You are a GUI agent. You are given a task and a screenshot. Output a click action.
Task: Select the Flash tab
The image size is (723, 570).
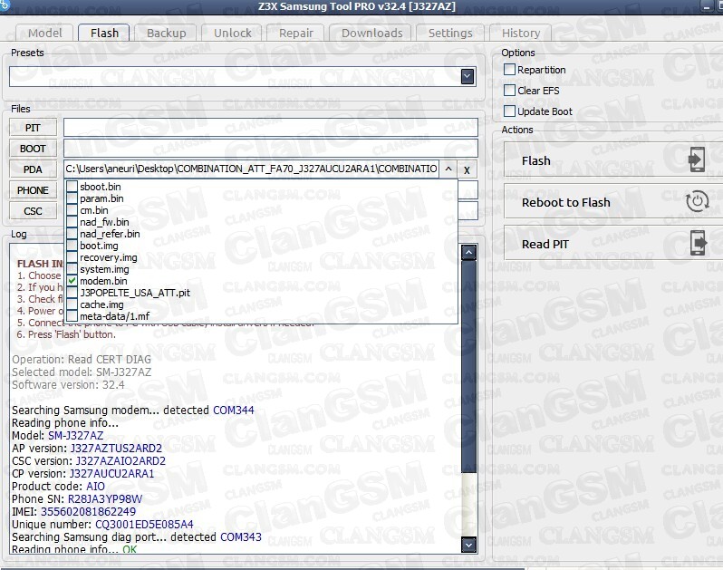pos(104,34)
